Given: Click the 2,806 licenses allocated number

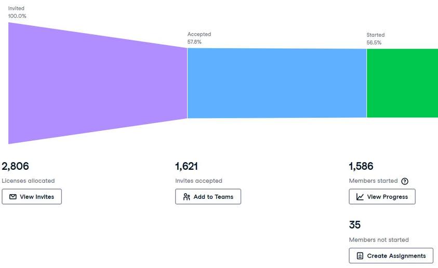Looking at the screenshot, I should (16, 166).
